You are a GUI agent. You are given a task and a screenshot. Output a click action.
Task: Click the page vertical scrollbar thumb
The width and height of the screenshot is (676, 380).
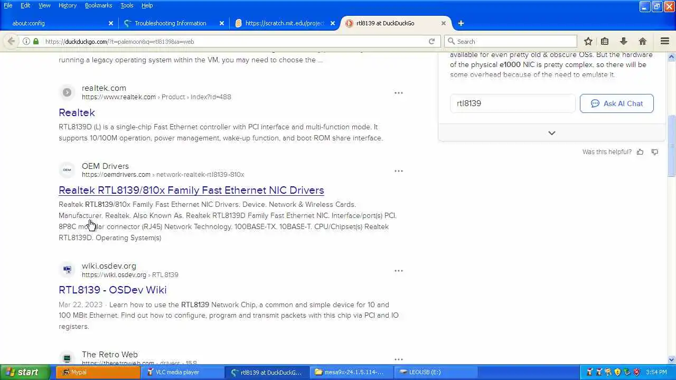(x=672, y=145)
